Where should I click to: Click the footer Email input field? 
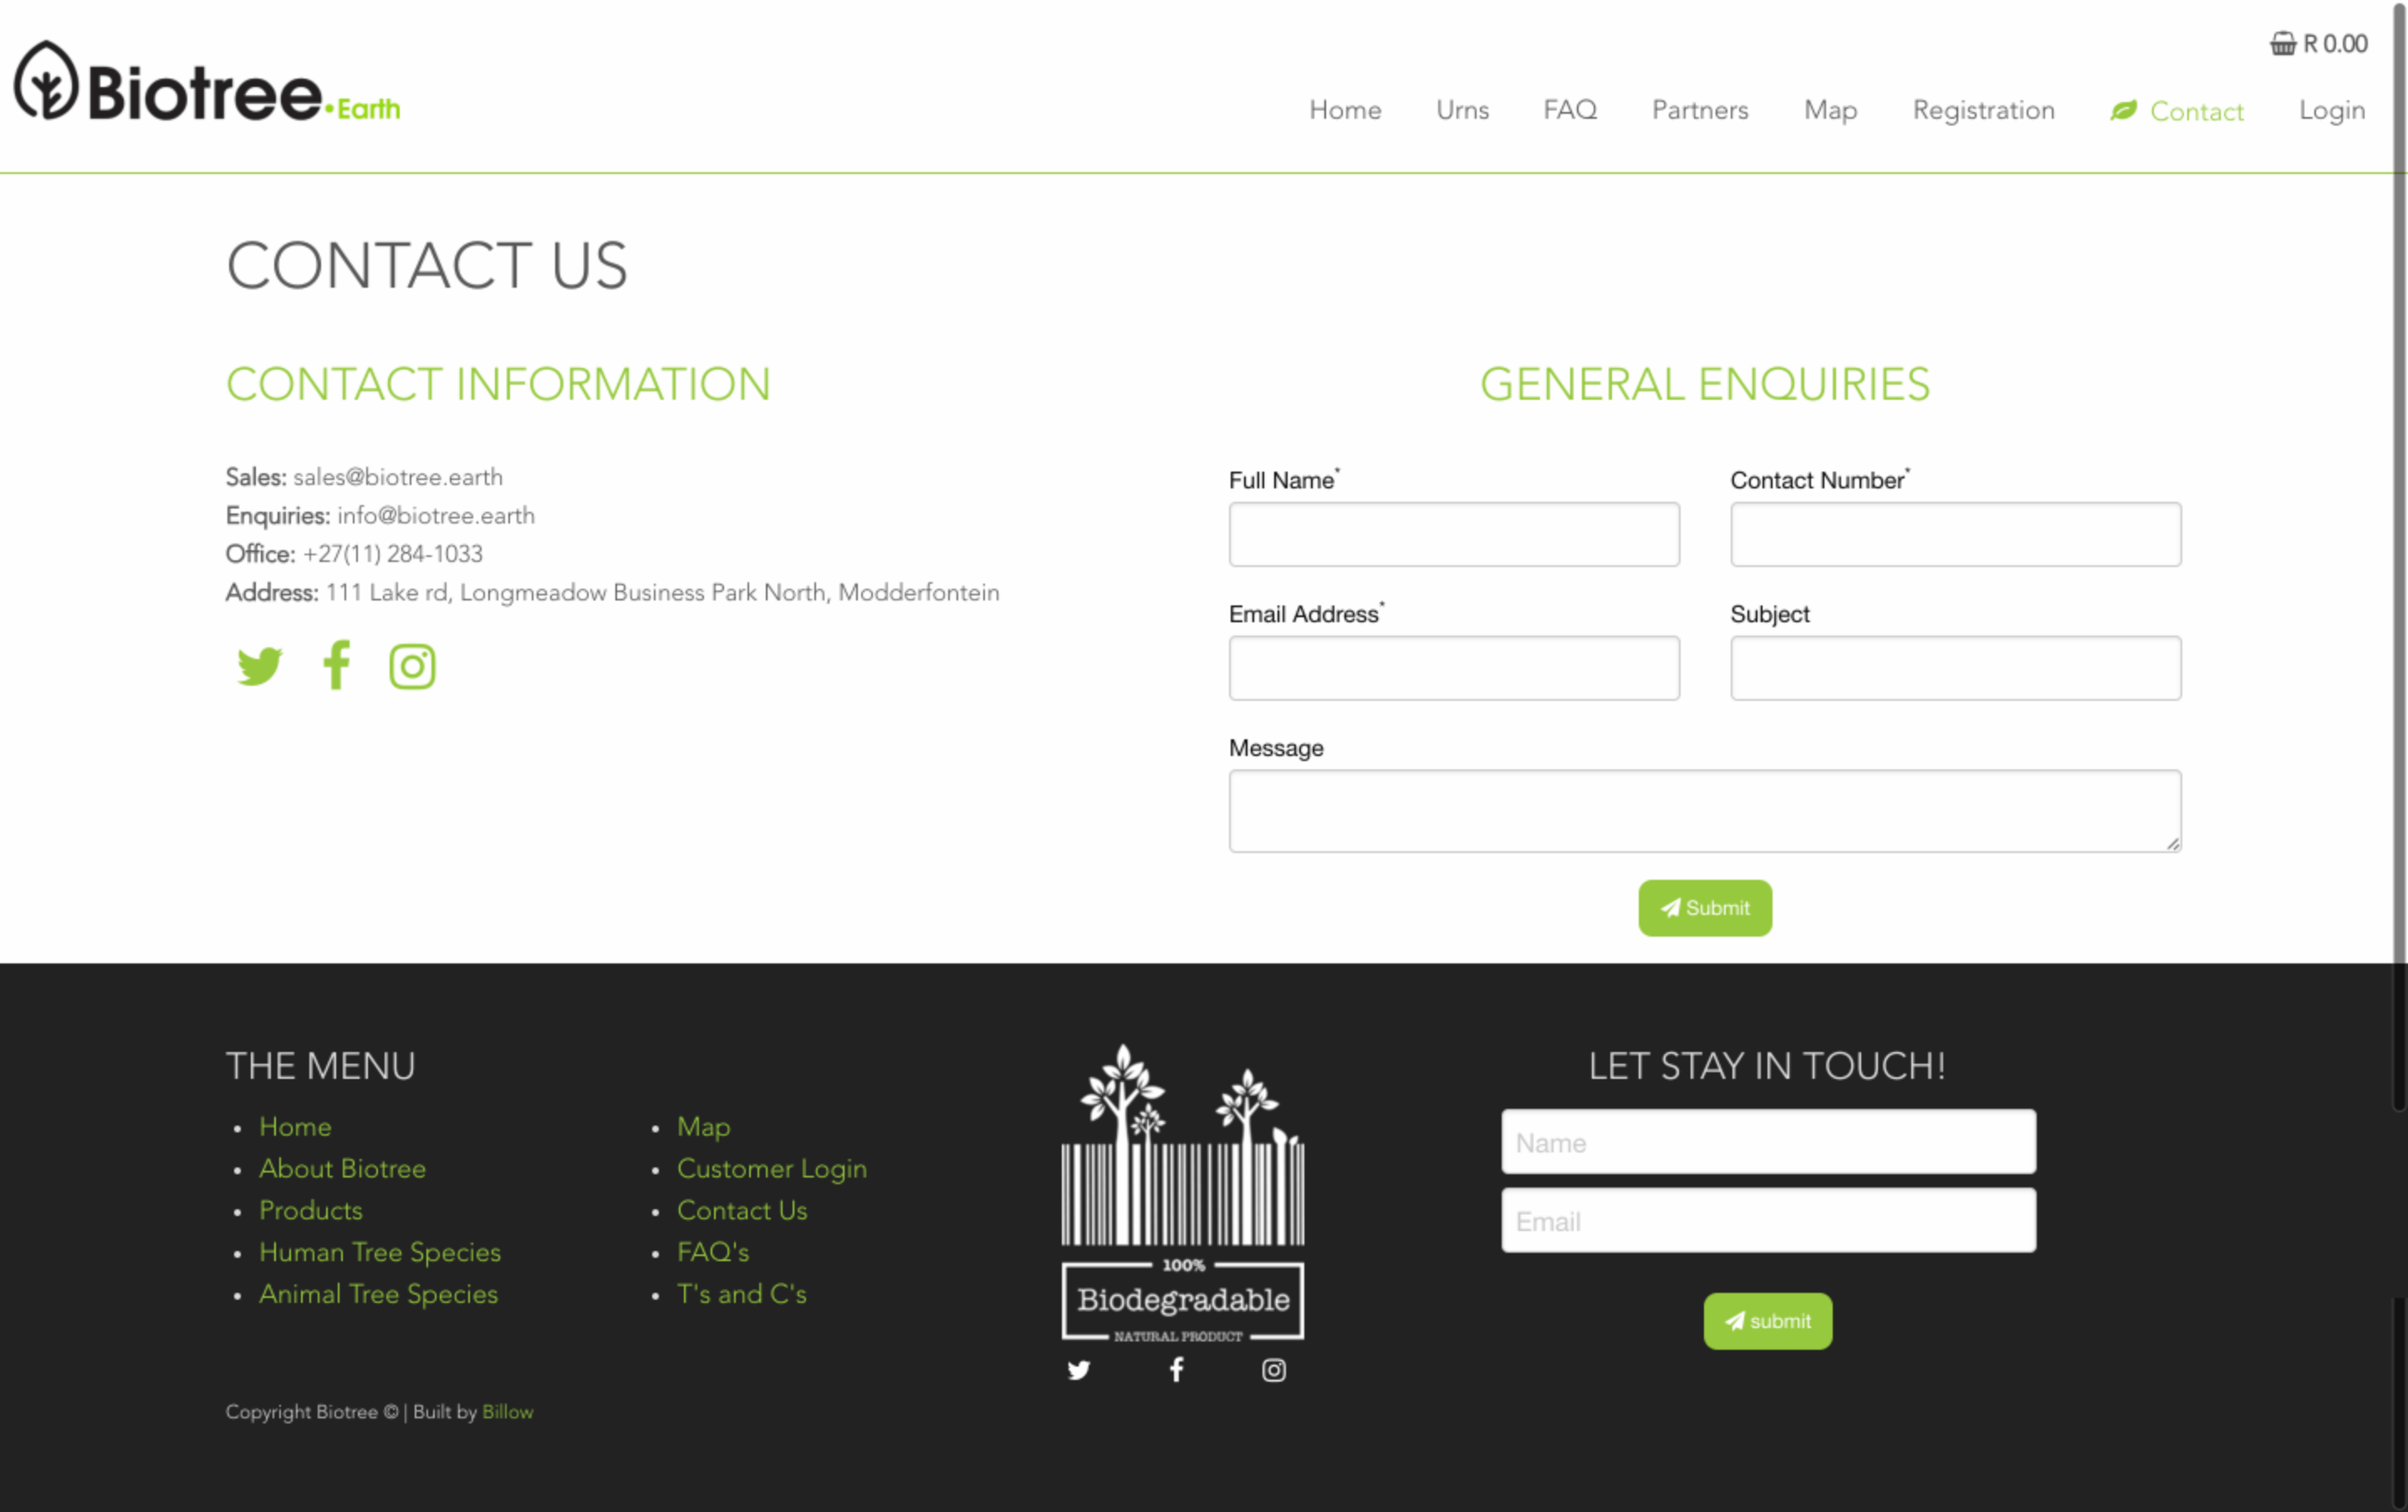click(1768, 1219)
